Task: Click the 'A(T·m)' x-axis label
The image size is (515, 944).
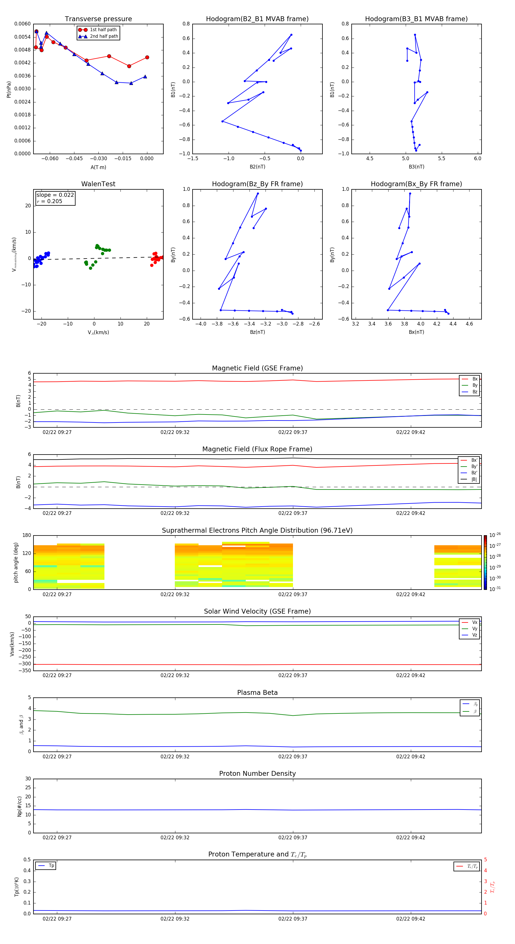Action: click(98, 167)
